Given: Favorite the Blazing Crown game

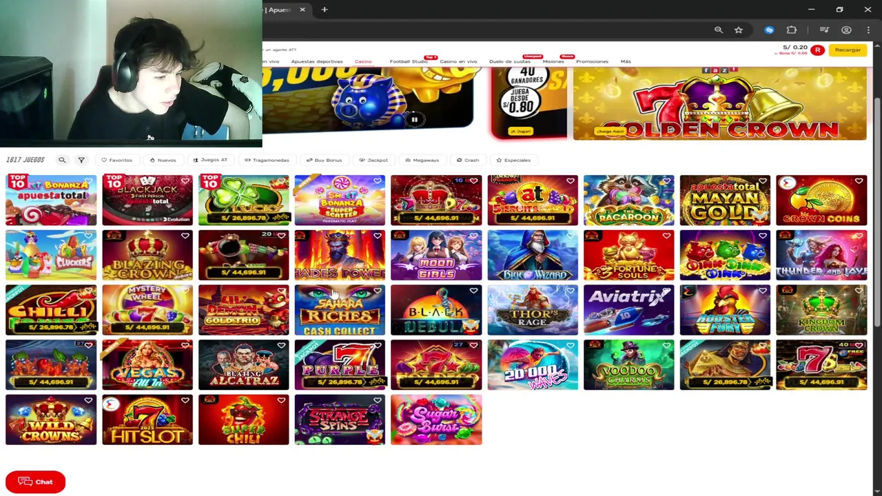Looking at the screenshot, I should pos(185,236).
